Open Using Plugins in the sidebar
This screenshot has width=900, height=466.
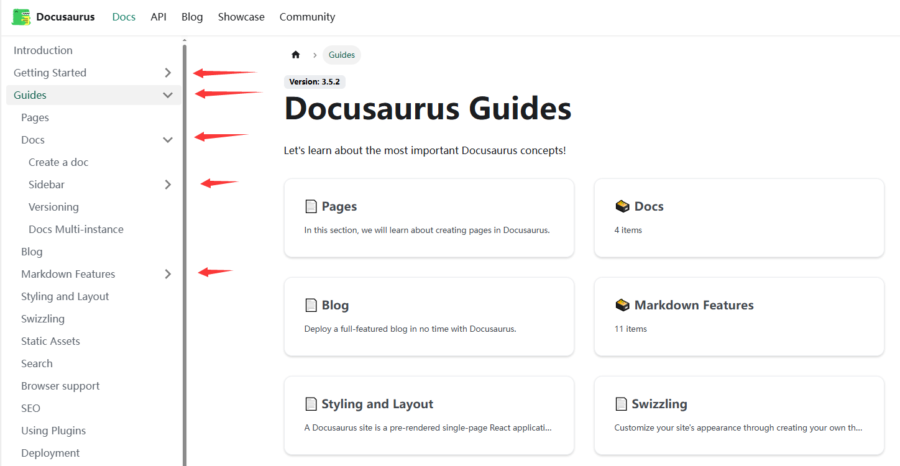(x=53, y=431)
